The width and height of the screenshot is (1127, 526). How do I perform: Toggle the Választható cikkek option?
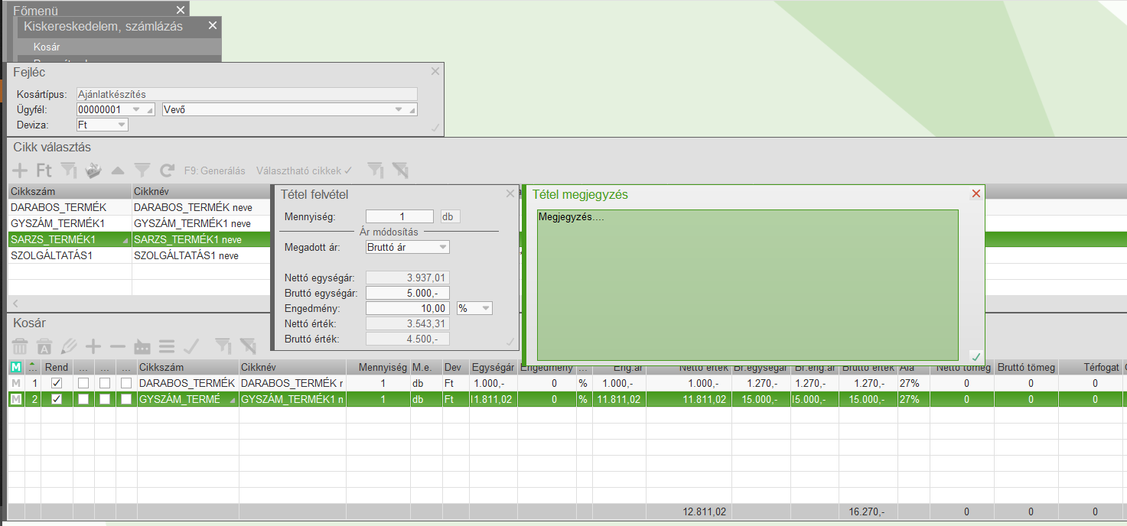(x=305, y=170)
